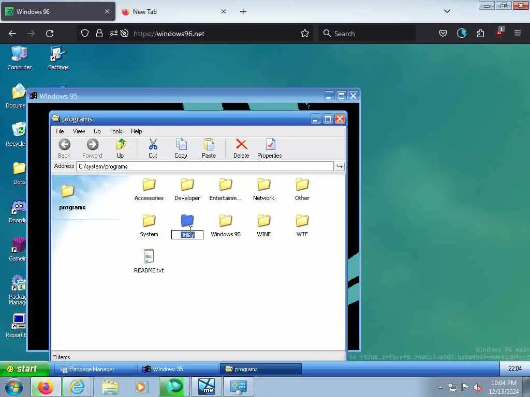Viewport: 530px width, 397px height.
Task: Expand the list all tabs dropdown
Action: tap(447, 11)
